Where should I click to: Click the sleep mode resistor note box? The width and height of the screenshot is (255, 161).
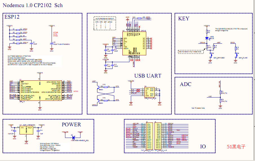click(x=191, y=52)
